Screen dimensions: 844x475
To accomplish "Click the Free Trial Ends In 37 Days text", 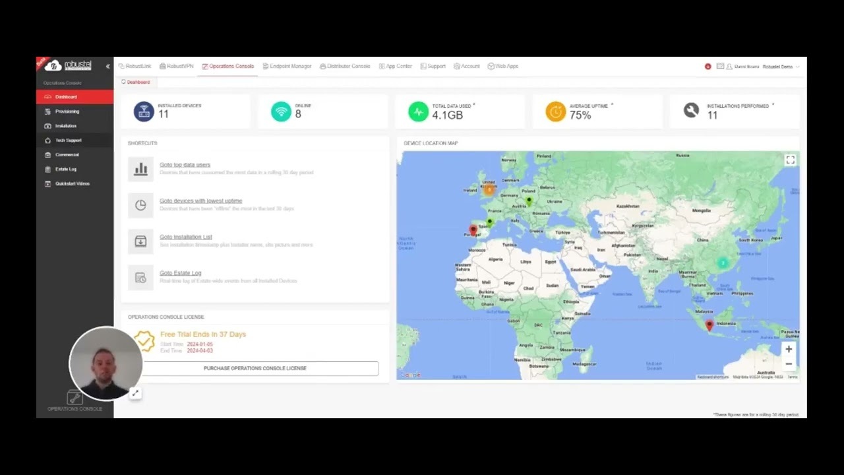I will (203, 334).
